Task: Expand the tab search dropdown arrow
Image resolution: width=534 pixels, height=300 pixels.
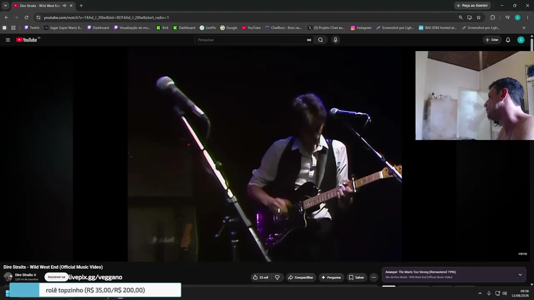Action: point(5,6)
